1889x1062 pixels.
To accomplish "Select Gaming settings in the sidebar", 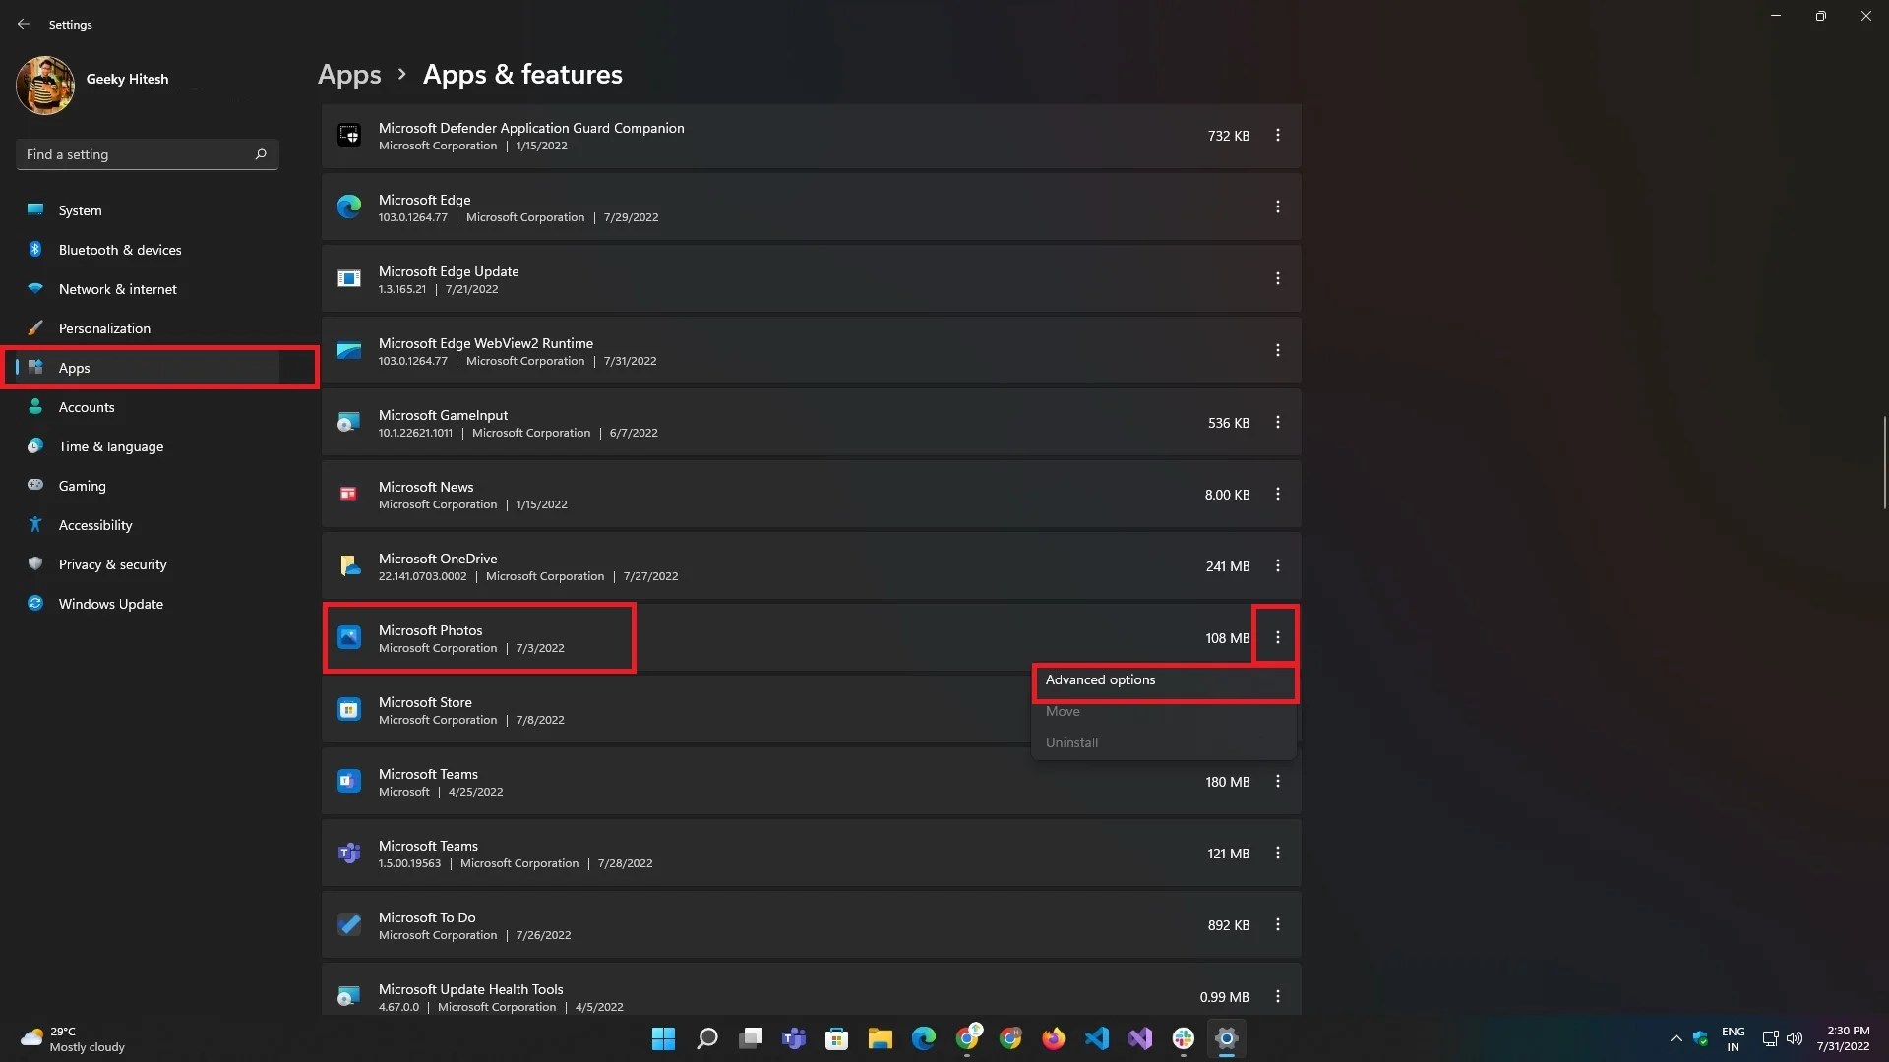I will pos(82,485).
